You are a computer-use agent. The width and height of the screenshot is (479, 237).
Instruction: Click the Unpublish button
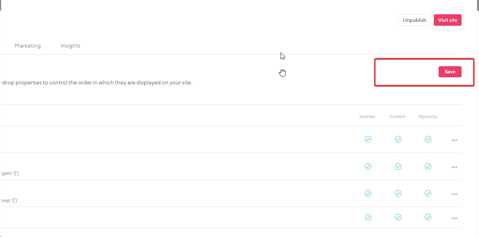click(414, 20)
